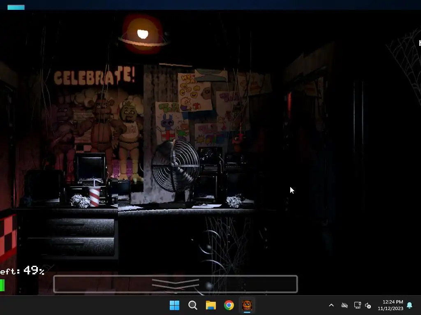Open the network display tray icon
Viewport: 421px width, 315px height.
[x=357, y=305]
